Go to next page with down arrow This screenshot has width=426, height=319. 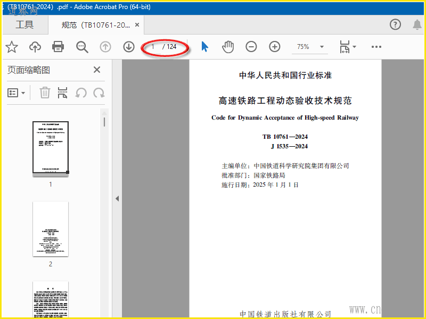[x=129, y=47]
